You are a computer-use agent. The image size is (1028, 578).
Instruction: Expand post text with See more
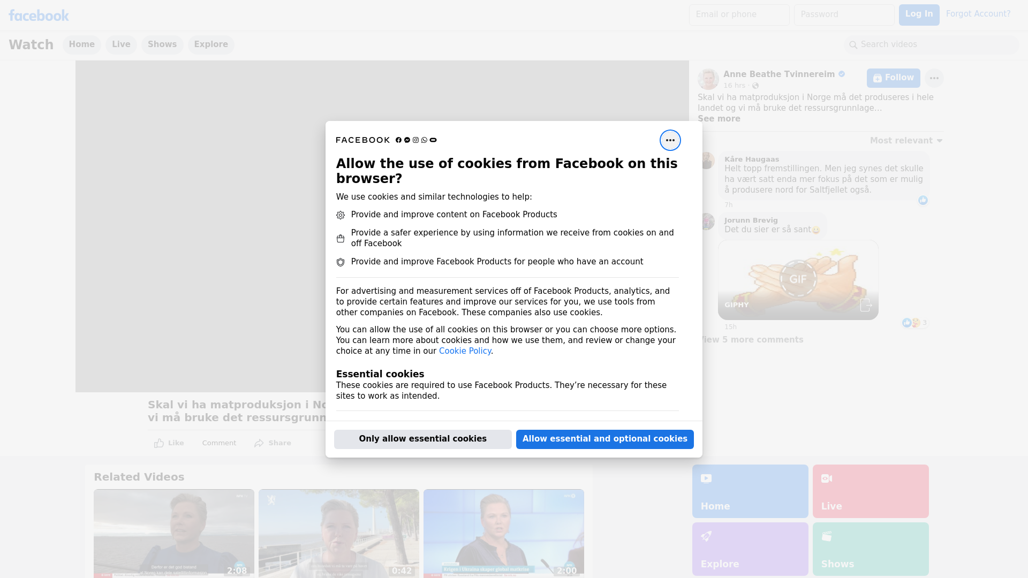coord(719,119)
